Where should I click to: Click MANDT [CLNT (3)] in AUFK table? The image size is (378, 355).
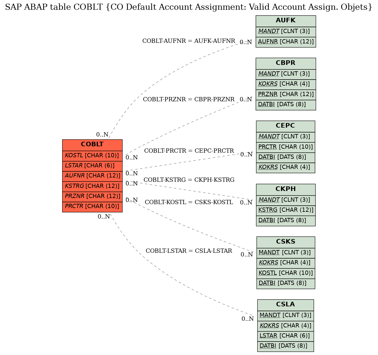[x=286, y=32]
